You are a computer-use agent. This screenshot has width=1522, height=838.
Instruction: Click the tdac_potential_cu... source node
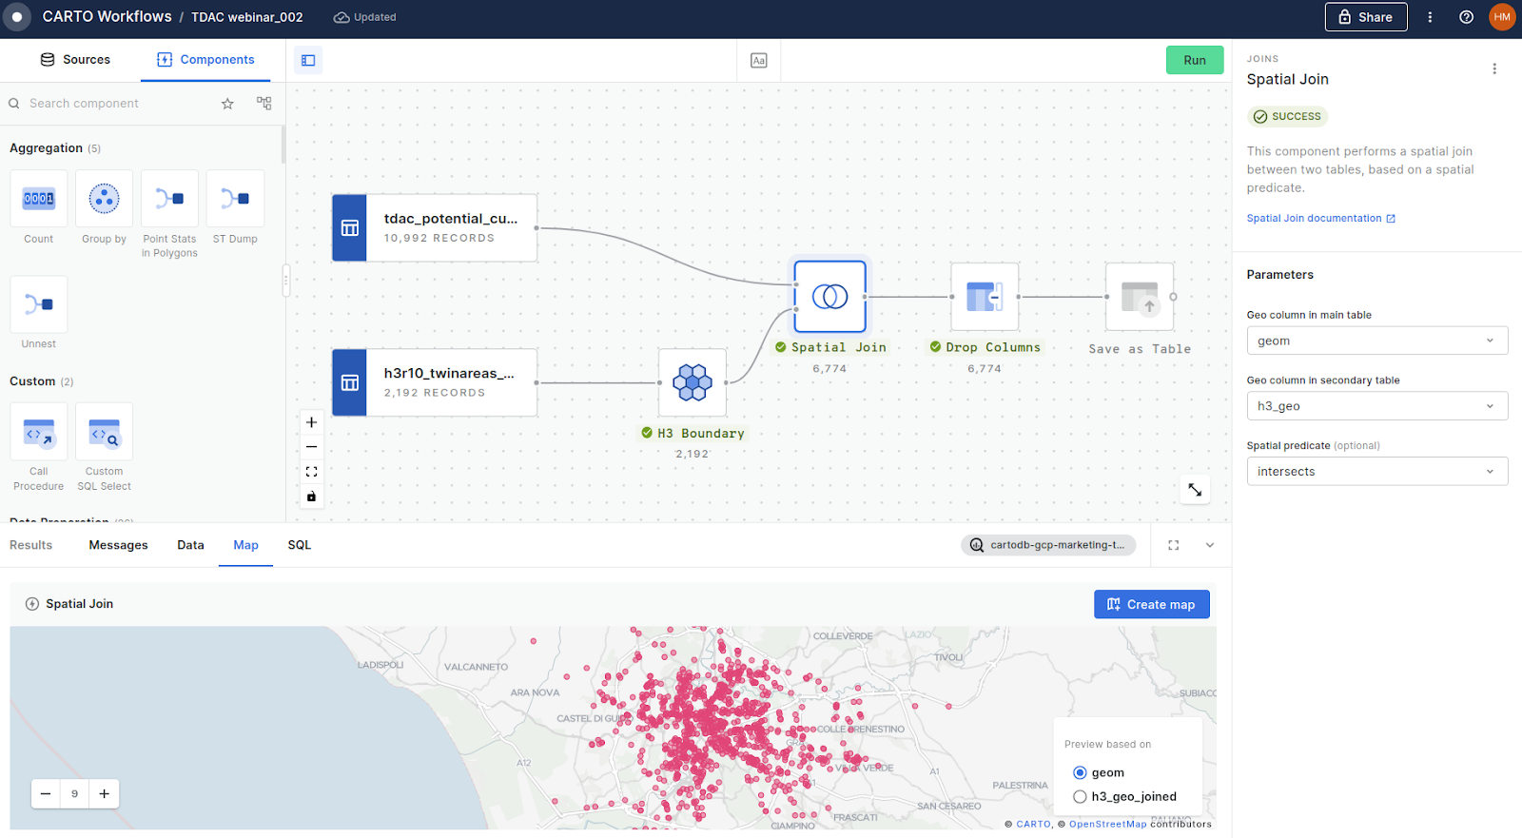(435, 228)
